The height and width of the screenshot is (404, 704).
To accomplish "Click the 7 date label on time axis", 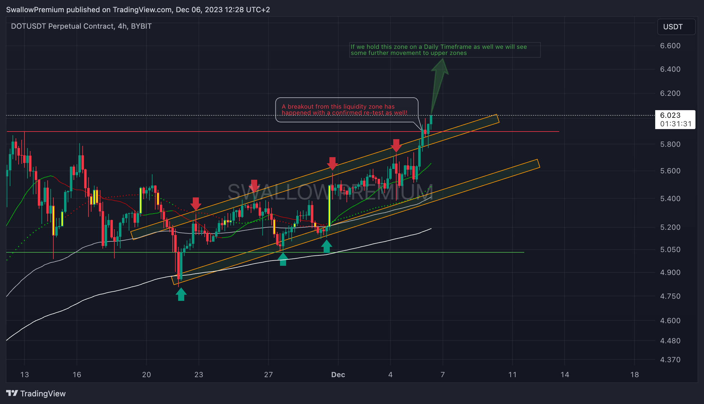I will [443, 375].
